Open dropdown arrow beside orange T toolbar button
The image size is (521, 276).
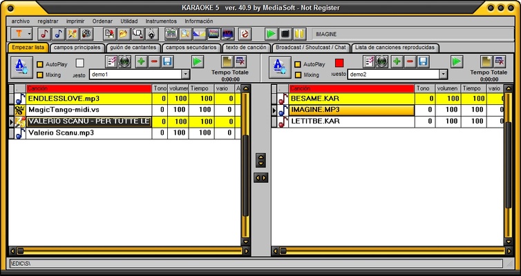(x=30, y=33)
